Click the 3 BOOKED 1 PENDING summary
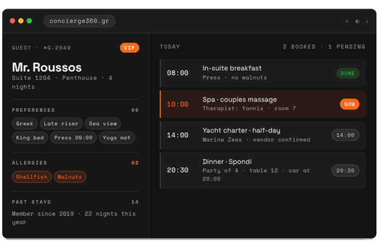Viewport: 379px width, 248px height. (x=324, y=46)
